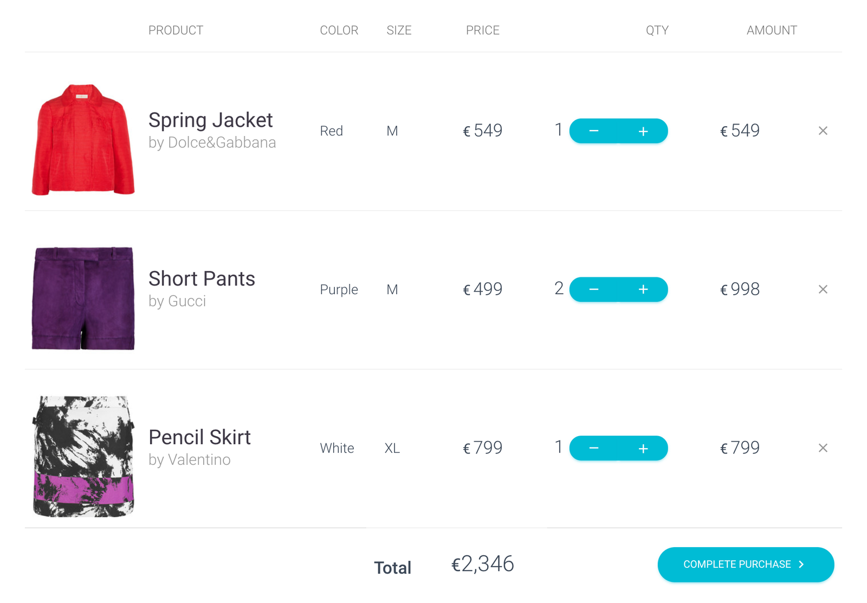The image size is (867, 603).
Task: Increase Spring Jacket quantity with plus
Action: pos(643,131)
